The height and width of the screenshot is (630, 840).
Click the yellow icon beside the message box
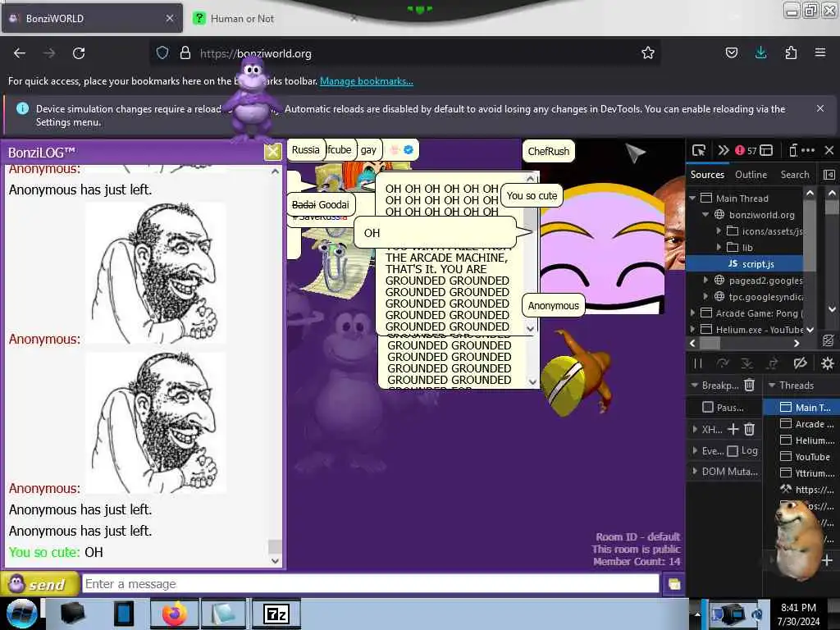pyautogui.click(x=674, y=584)
